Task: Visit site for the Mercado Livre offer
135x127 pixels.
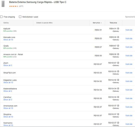Action: tap(129, 38)
